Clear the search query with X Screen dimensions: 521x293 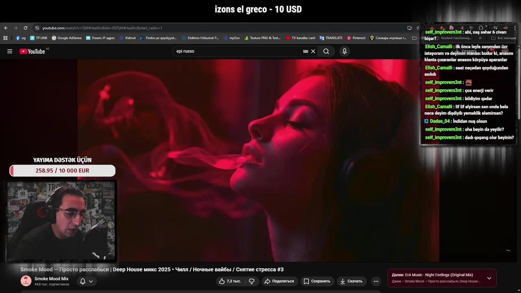313,51
